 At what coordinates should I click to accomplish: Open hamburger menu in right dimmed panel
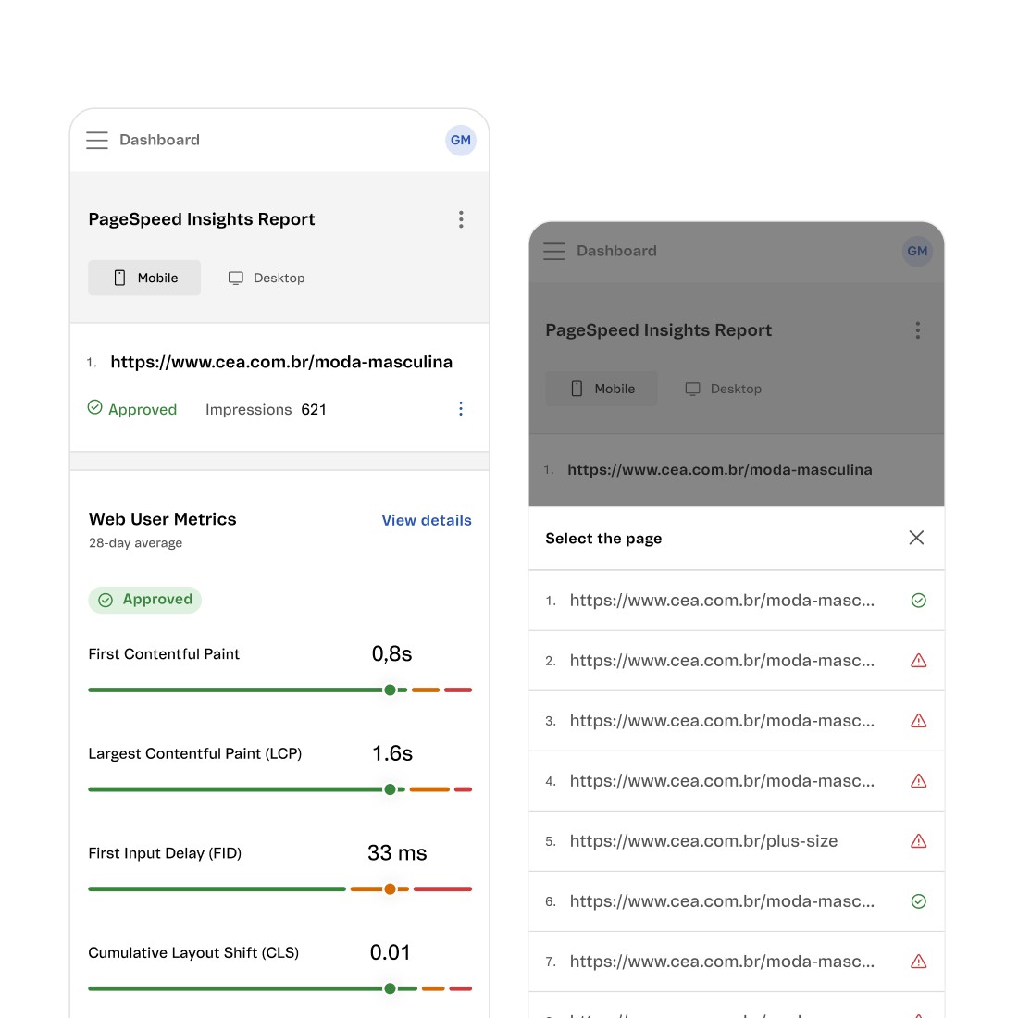(x=553, y=251)
